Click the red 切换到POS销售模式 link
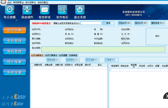The image size is (168, 108). pyautogui.click(x=41, y=23)
